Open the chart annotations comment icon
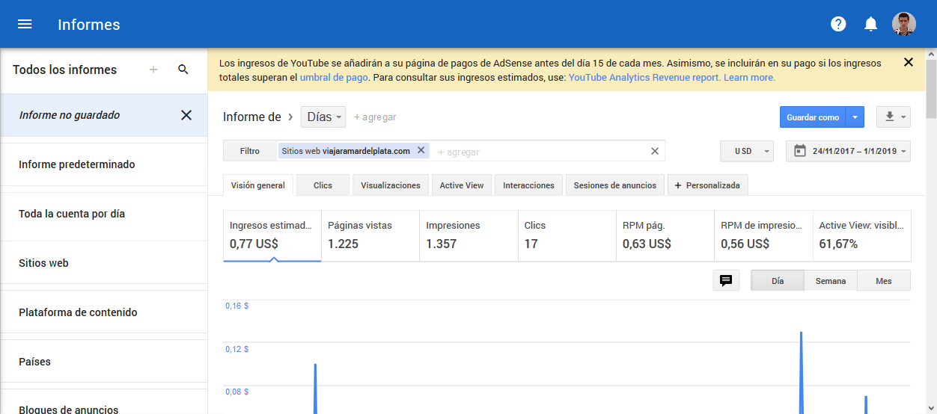 (725, 280)
